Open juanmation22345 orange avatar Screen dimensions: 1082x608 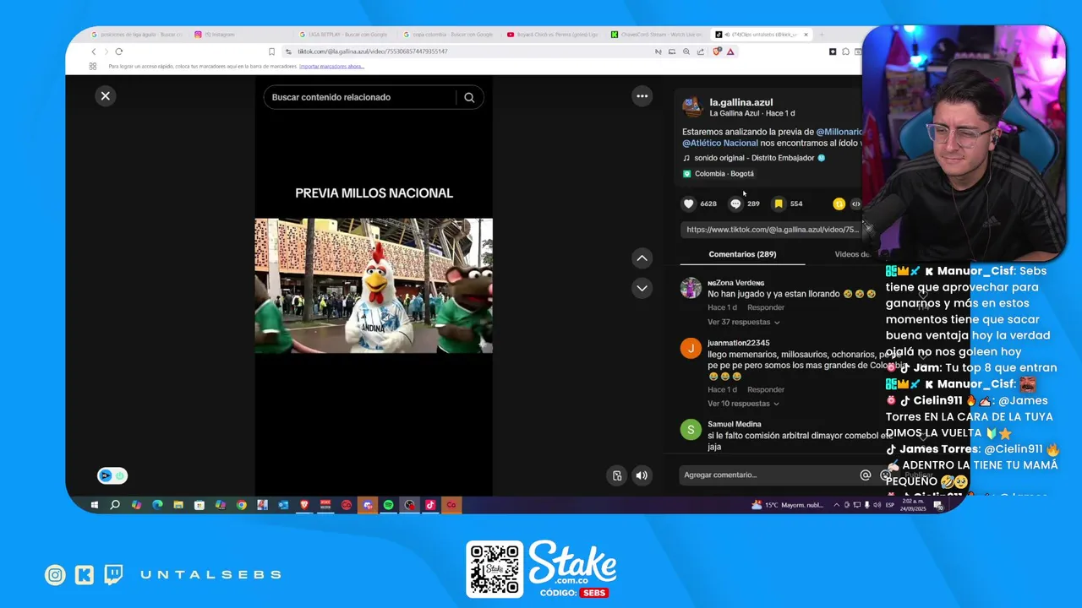tap(691, 348)
